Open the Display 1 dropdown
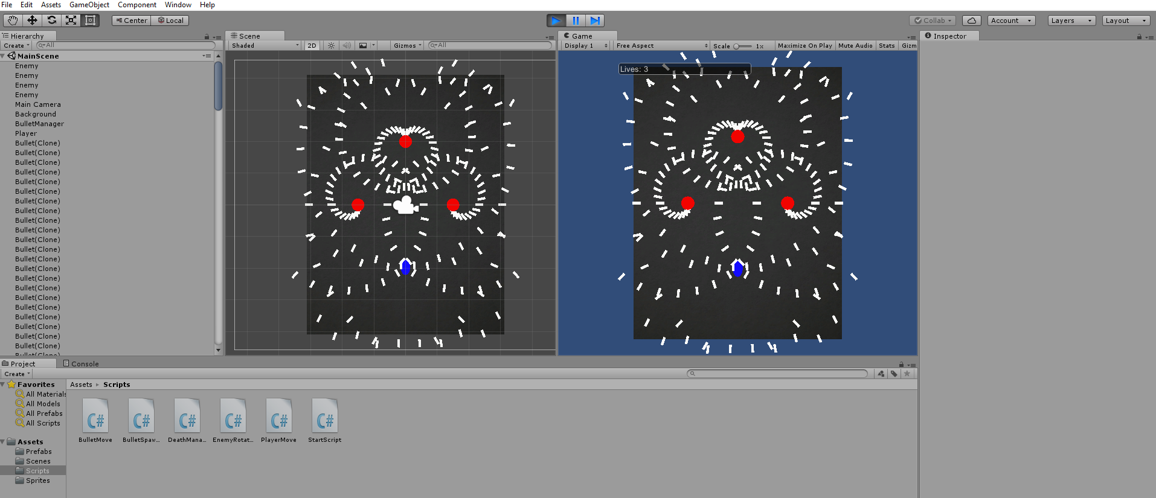 coord(585,46)
